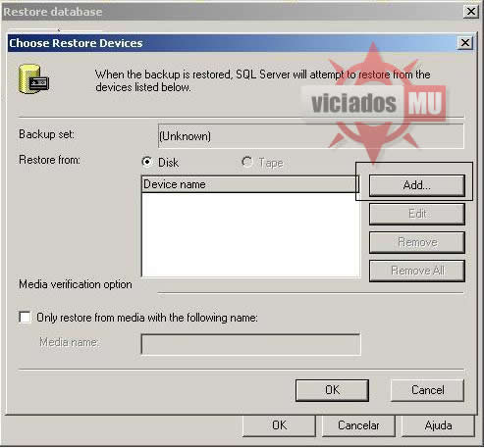Confirm with OK in Choose Restore Devices
This screenshot has height=448, width=484.
332,390
